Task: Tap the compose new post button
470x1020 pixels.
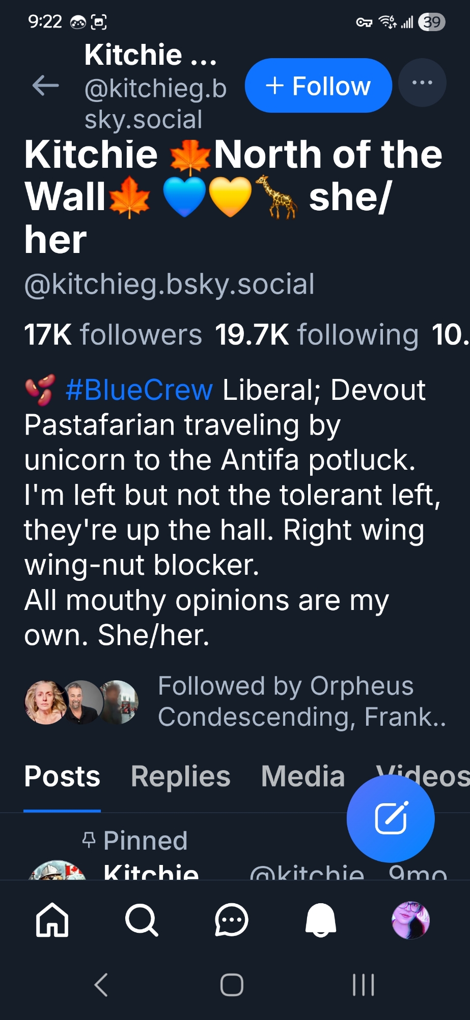Action: click(x=391, y=818)
